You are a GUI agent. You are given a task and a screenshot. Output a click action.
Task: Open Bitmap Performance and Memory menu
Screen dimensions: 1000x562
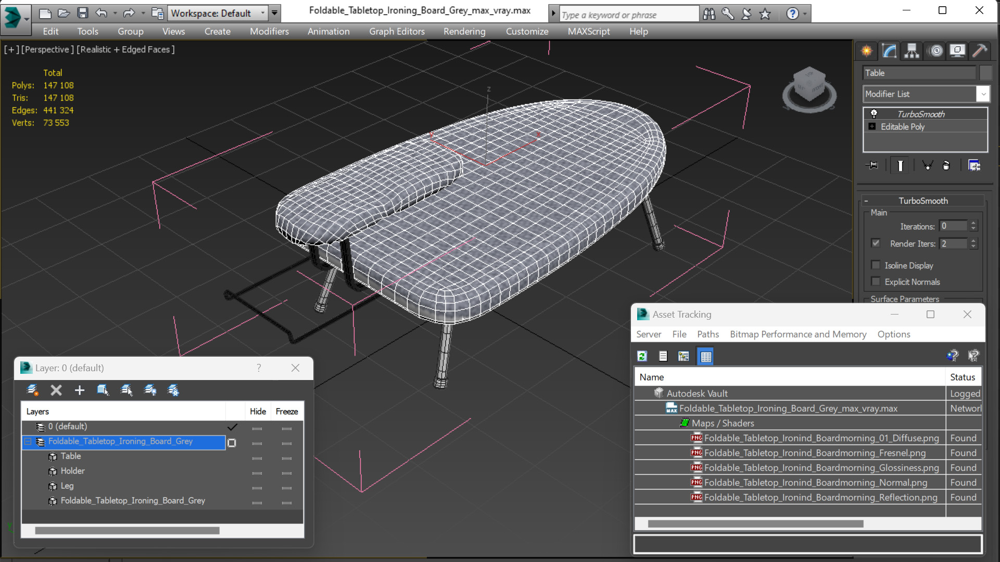pos(798,334)
